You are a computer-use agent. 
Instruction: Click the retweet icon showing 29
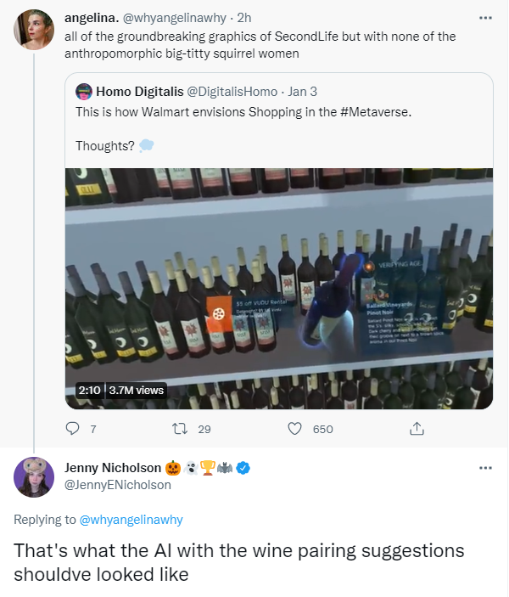(x=179, y=429)
